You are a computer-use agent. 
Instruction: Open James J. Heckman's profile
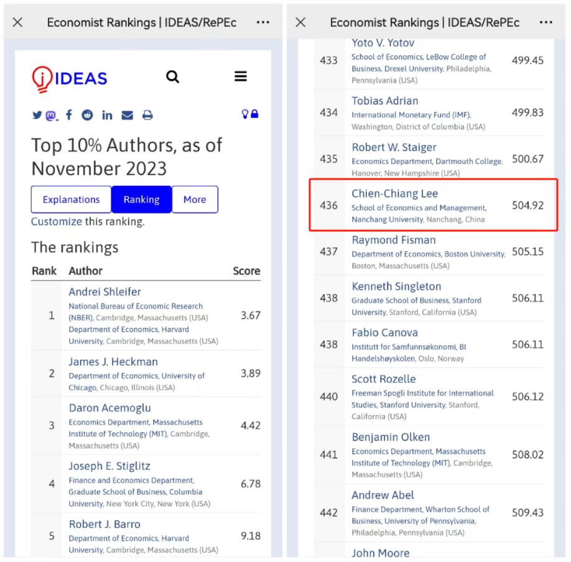113,361
